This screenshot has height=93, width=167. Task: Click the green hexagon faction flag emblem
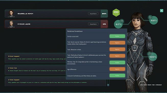pos(116,13)
